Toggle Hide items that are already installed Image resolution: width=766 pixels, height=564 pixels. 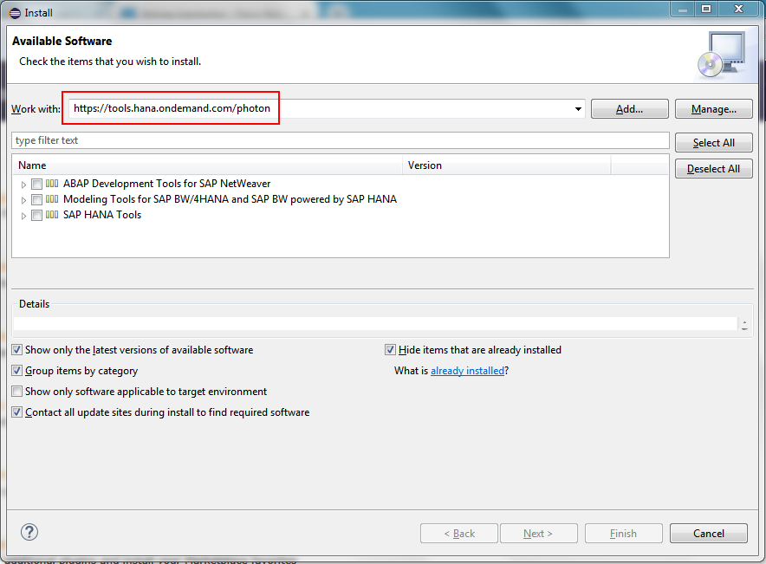tap(390, 350)
